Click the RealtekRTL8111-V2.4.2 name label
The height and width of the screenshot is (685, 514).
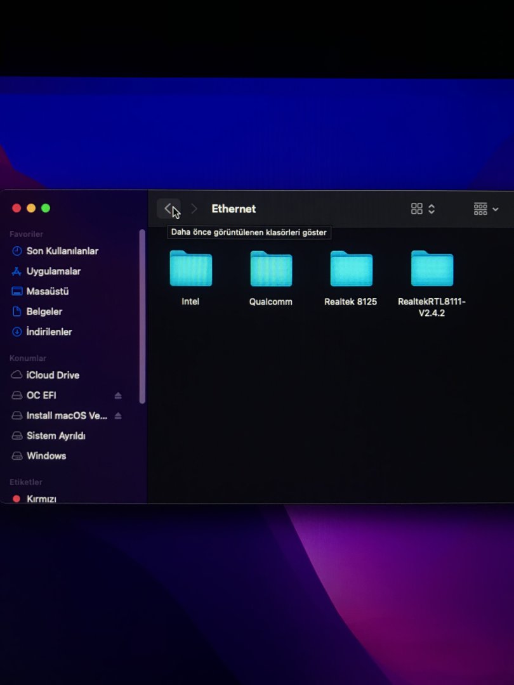pyautogui.click(x=432, y=307)
